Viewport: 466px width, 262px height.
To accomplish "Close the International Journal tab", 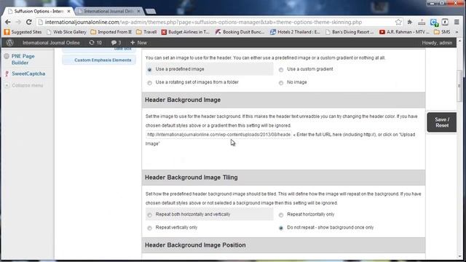I will click(x=138, y=12).
